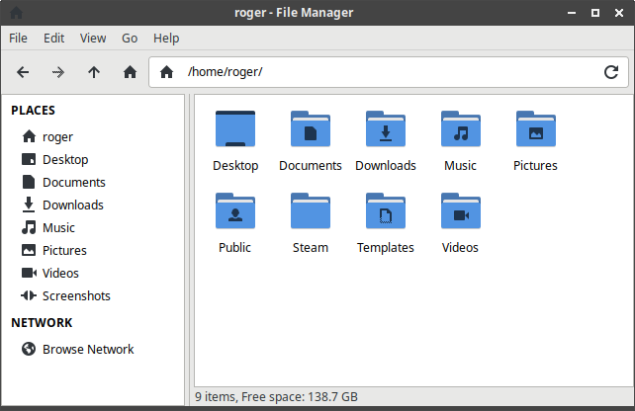The width and height of the screenshot is (635, 411).
Task: Go to the parent folder with the Up arrow
Action: (94, 72)
